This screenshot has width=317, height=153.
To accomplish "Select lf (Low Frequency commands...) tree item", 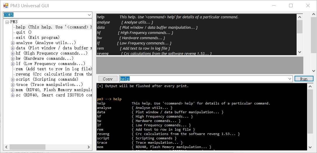I will click(50, 64).
